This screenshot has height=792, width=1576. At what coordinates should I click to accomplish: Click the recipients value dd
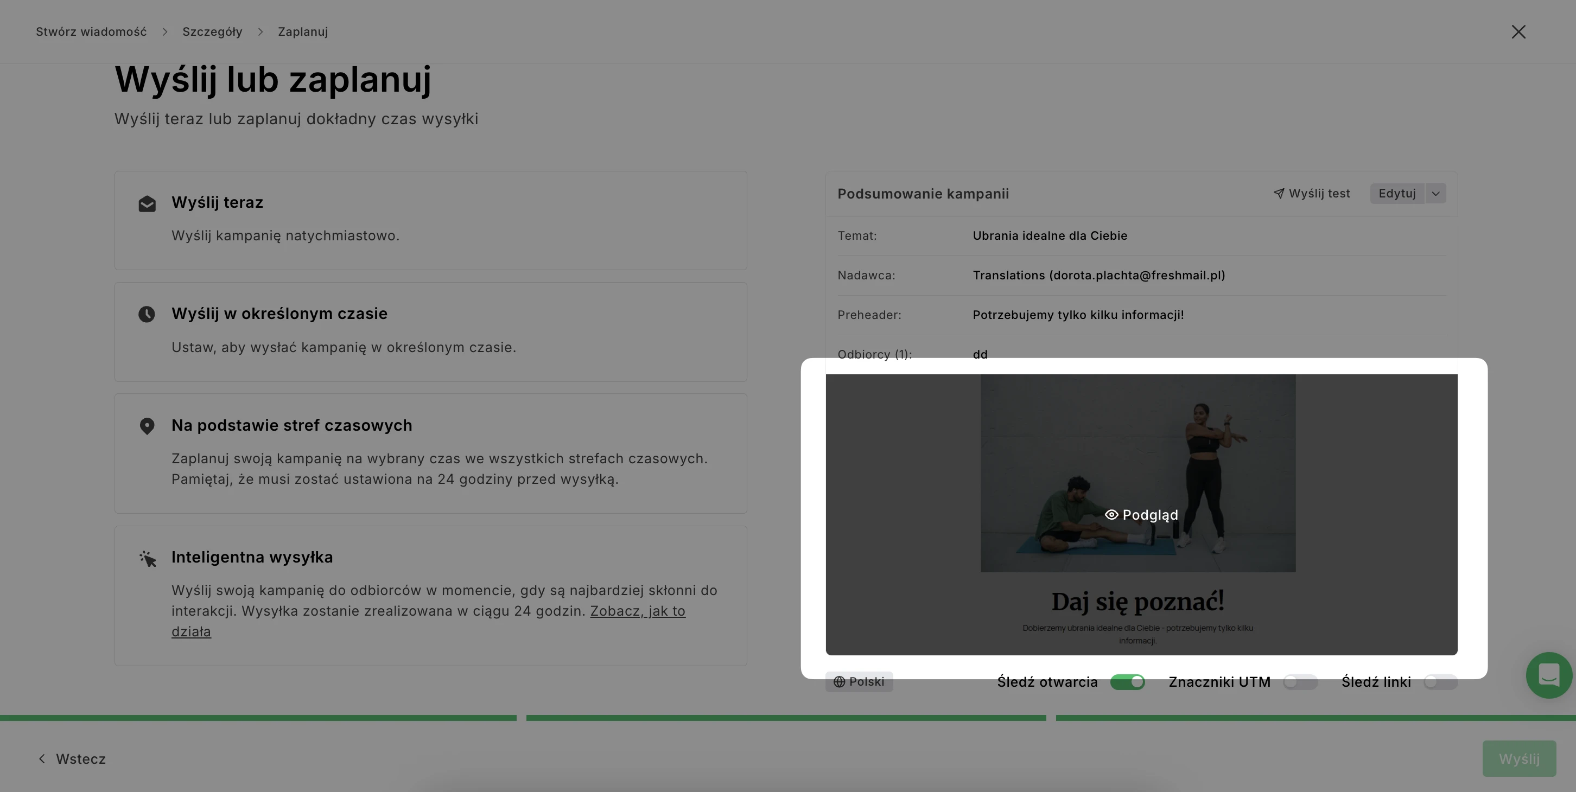pyautogui.click(x=980, y=355)
